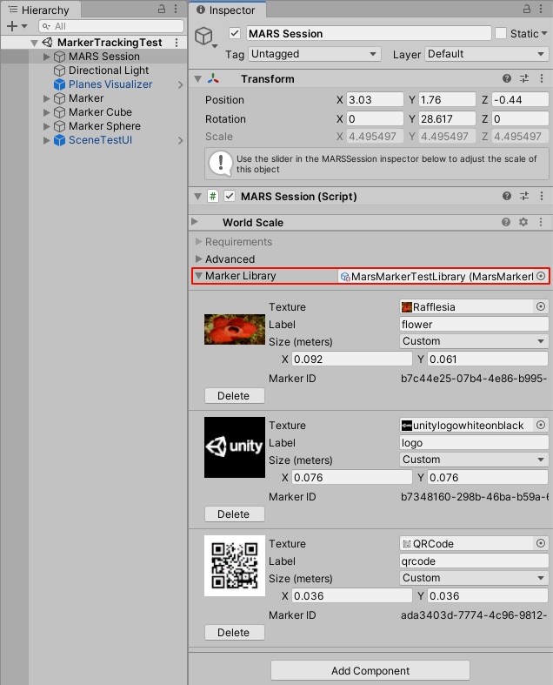Open object picker for Rafflesia texture
Viewport: 553px width, 685px height.
click(540, 307)
